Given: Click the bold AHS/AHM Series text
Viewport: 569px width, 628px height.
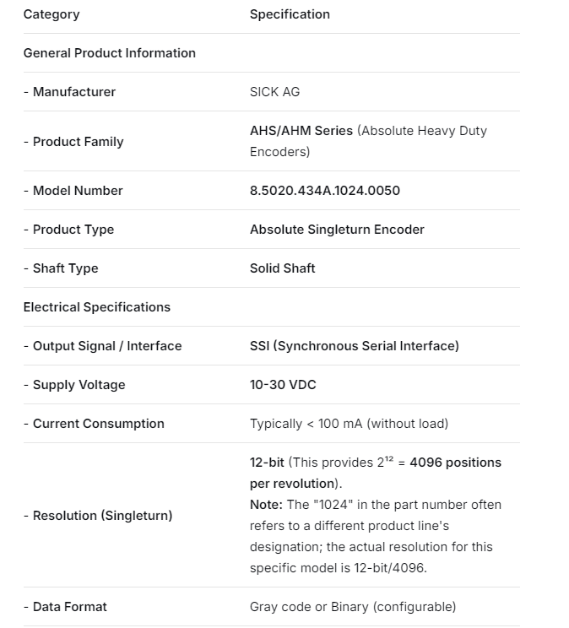Looking at the screenshot, I should tap(301, 131).
